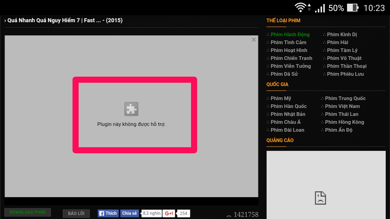Browse Phim Ấn Độ country link

pos(339,130)
